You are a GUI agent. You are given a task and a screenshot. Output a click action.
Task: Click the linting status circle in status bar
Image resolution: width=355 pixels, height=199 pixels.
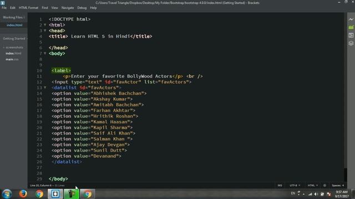coord(324,185)
